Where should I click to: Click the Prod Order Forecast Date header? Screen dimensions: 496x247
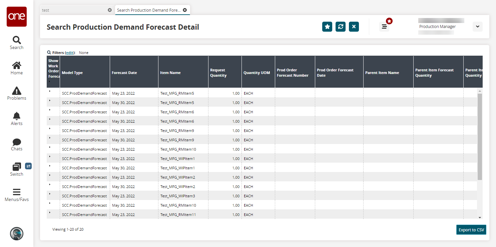click(x=339, y=72)
